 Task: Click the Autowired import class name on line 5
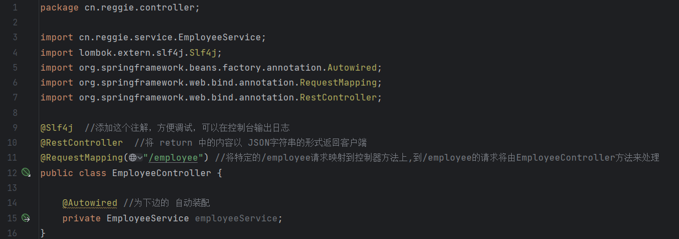pyautogui.click(x=352, y=67)
